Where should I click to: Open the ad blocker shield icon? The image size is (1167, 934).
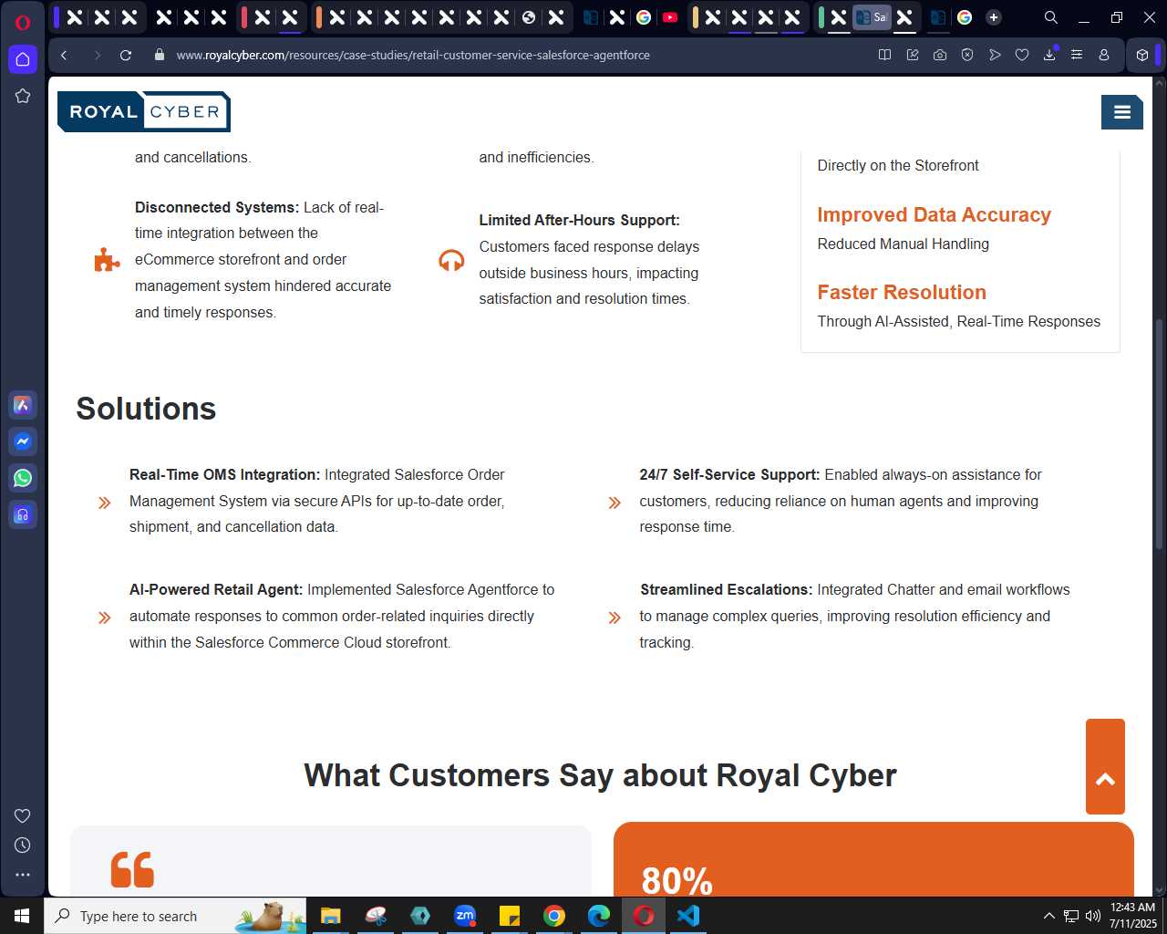967,55
